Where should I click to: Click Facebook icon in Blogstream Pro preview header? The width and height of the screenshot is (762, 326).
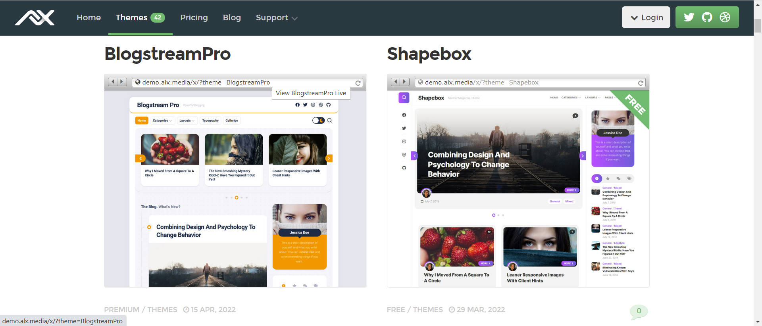[x=297, y=105]
